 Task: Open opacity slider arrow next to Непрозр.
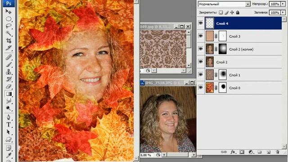coord(283,4)
